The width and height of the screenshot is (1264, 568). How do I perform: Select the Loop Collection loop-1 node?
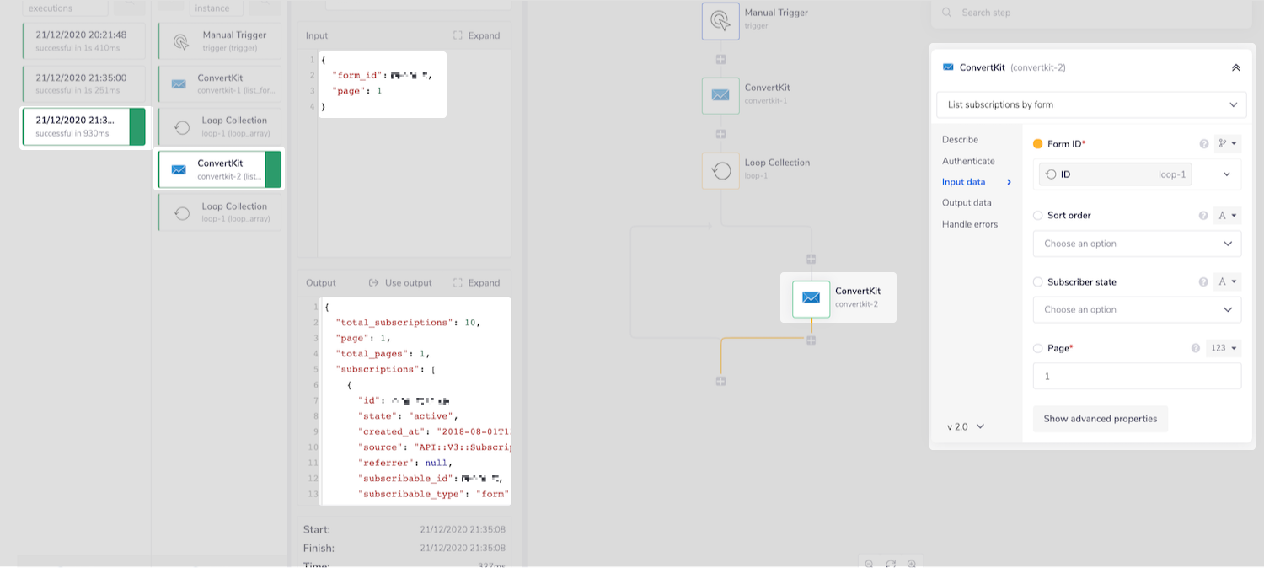point(720,170)
